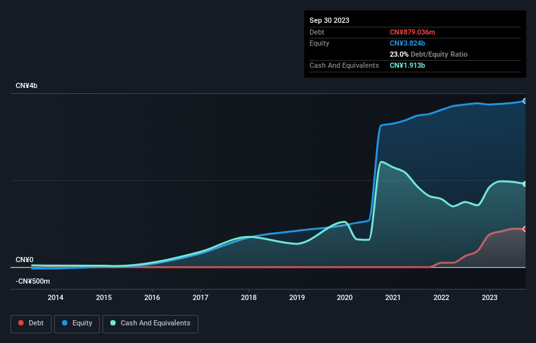Select the red Debt endpoint marker
536x343 pixels.
[x=525, y=229]
